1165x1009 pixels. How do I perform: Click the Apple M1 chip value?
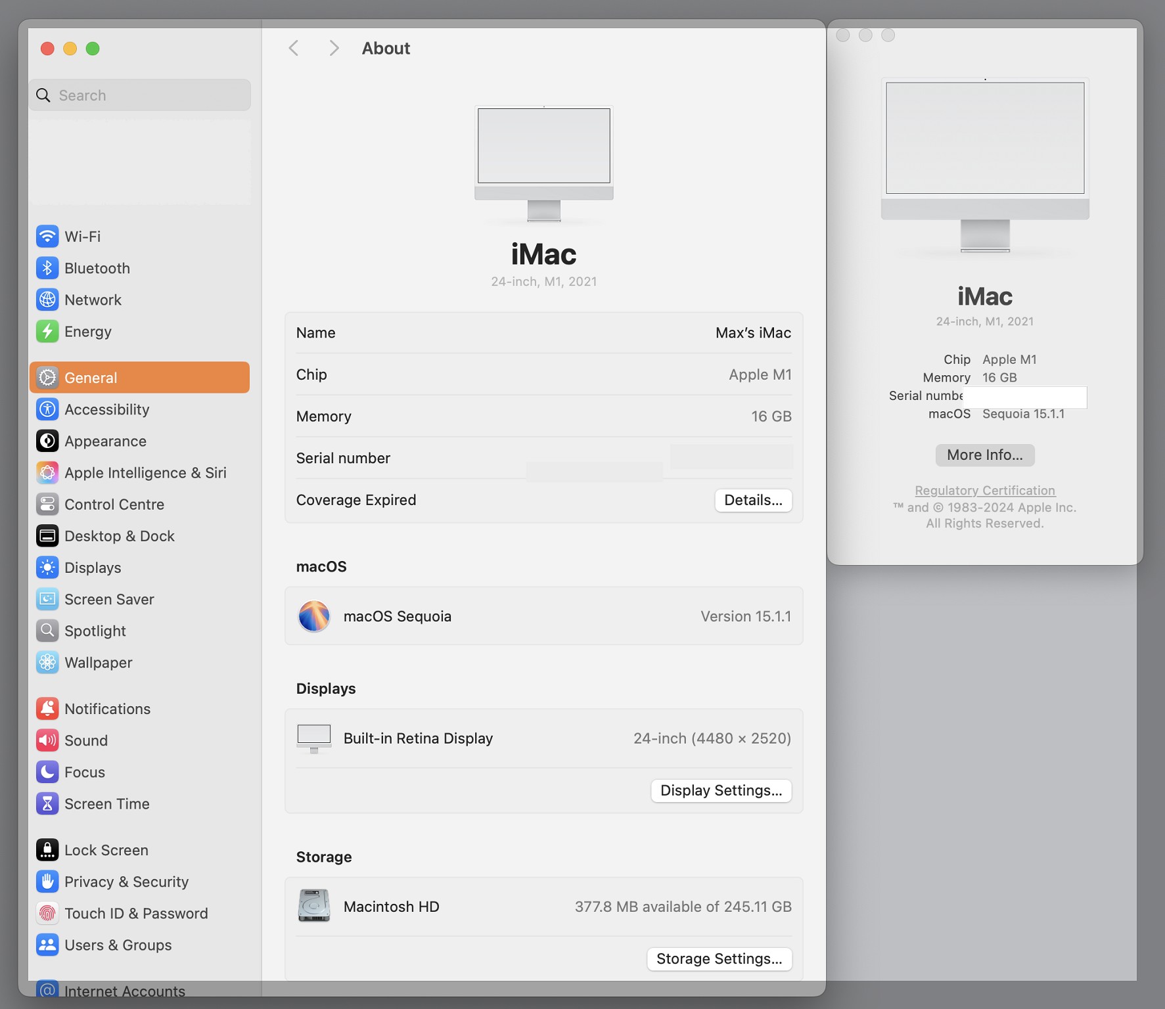point(760,374)
